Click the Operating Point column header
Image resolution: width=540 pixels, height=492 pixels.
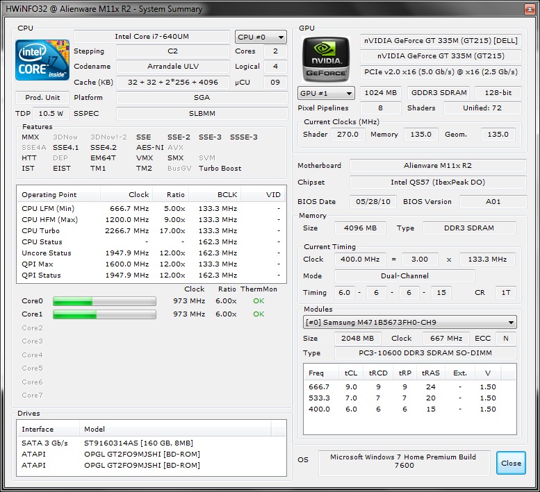58,194
